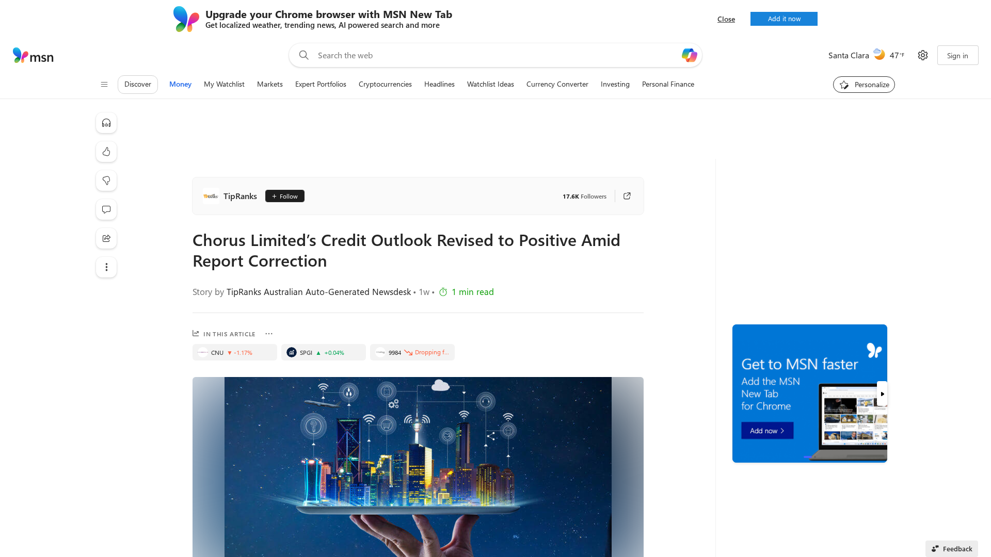Viewport: 991px width, 557px height.
Task: Click the share article icon
Action: pos(106,238)
